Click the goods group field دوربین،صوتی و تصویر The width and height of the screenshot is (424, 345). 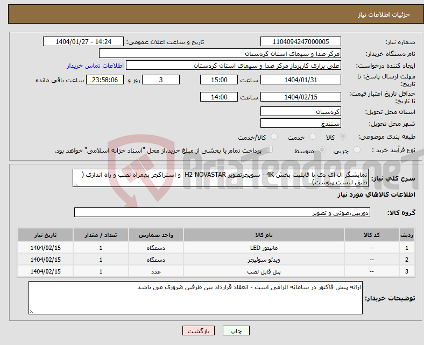pyautogui.click(x=222, y=212)
